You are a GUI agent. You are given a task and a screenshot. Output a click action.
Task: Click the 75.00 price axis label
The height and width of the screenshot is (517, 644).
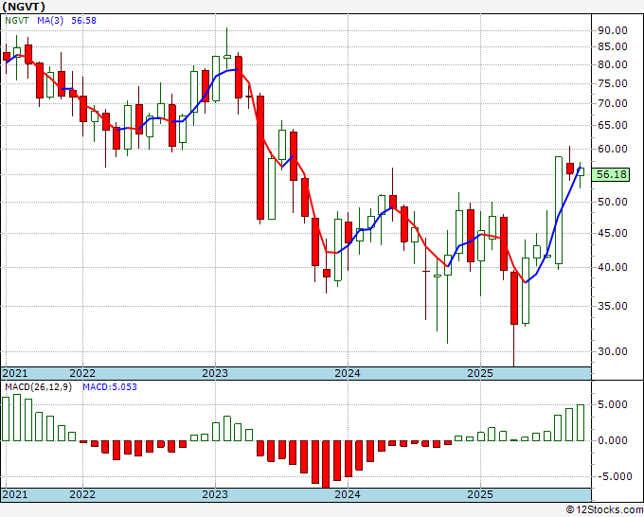pos(613,83)
